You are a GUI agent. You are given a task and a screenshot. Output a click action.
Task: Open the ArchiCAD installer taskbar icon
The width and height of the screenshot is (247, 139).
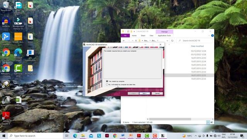(163, 136)
